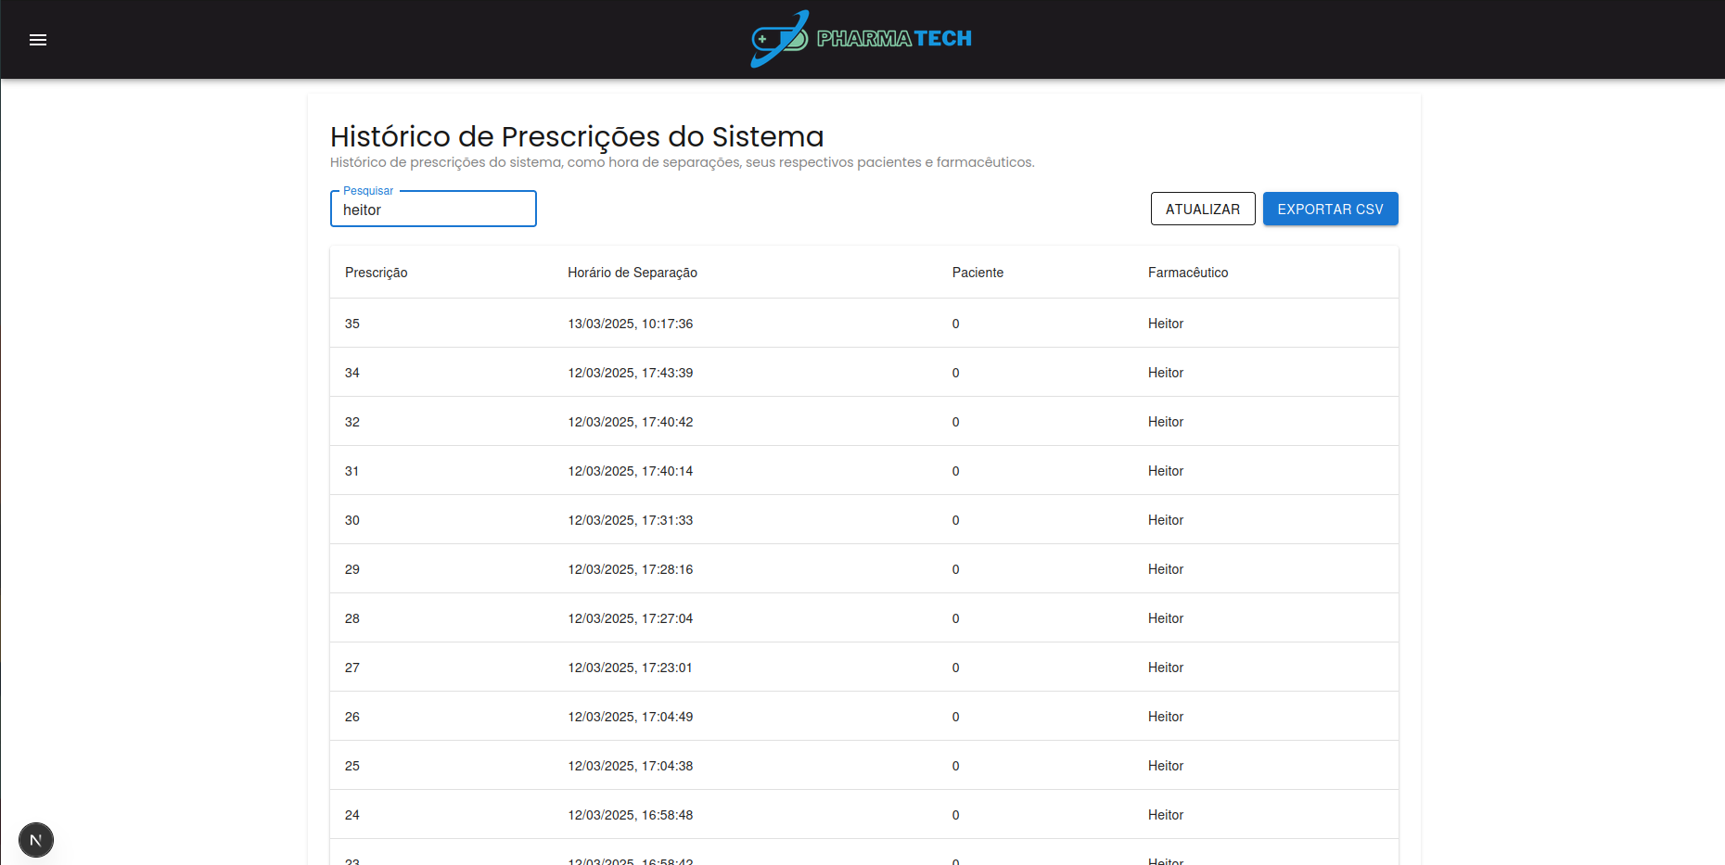Image resolution: width=1725 pixels, height=865 pixels.
Task: Select the row dated 12/03/2025, 17:23:01
Action: click(x=864, y=668)
